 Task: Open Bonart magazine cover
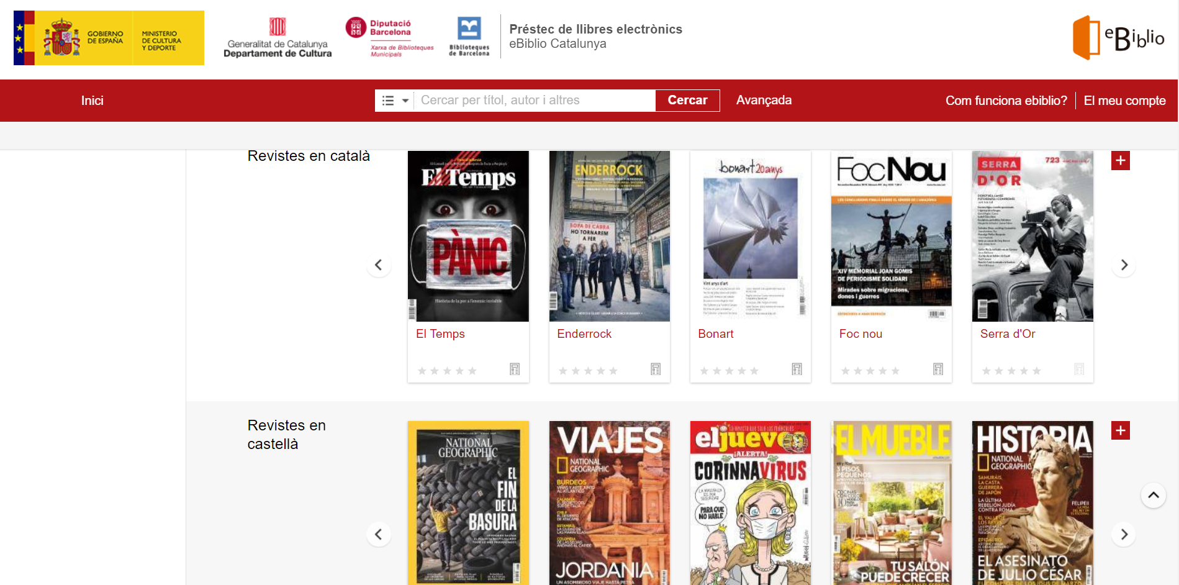[x=751, y=236]
